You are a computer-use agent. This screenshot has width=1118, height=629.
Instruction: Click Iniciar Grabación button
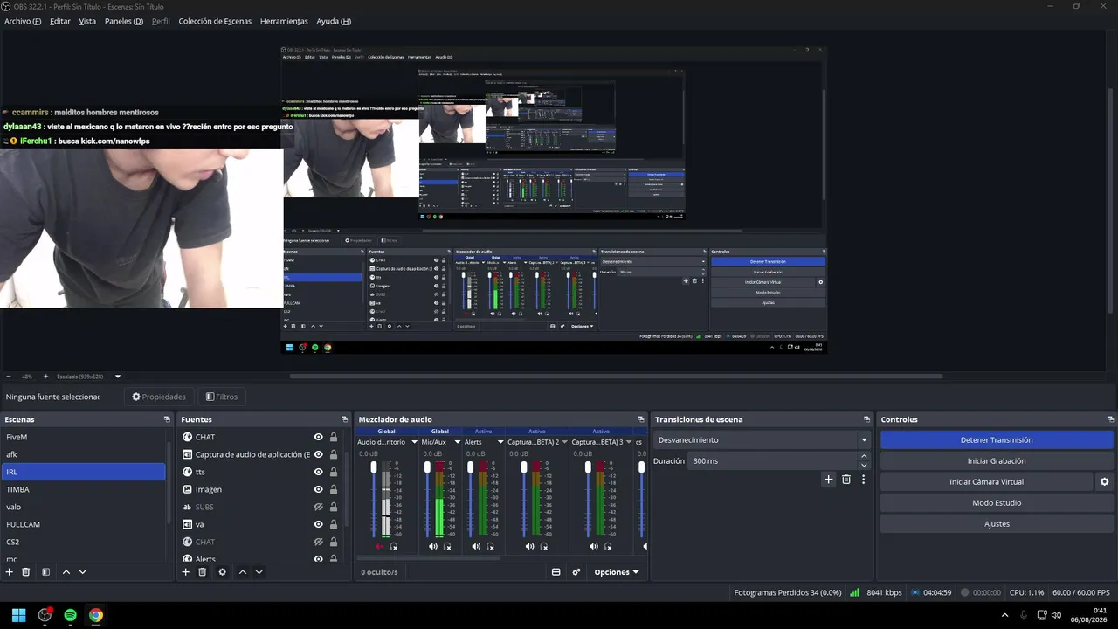tap(997, 461)
